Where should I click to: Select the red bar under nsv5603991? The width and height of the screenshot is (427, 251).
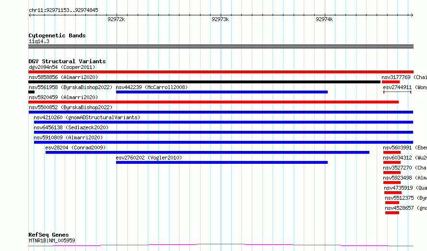(392, 152)
